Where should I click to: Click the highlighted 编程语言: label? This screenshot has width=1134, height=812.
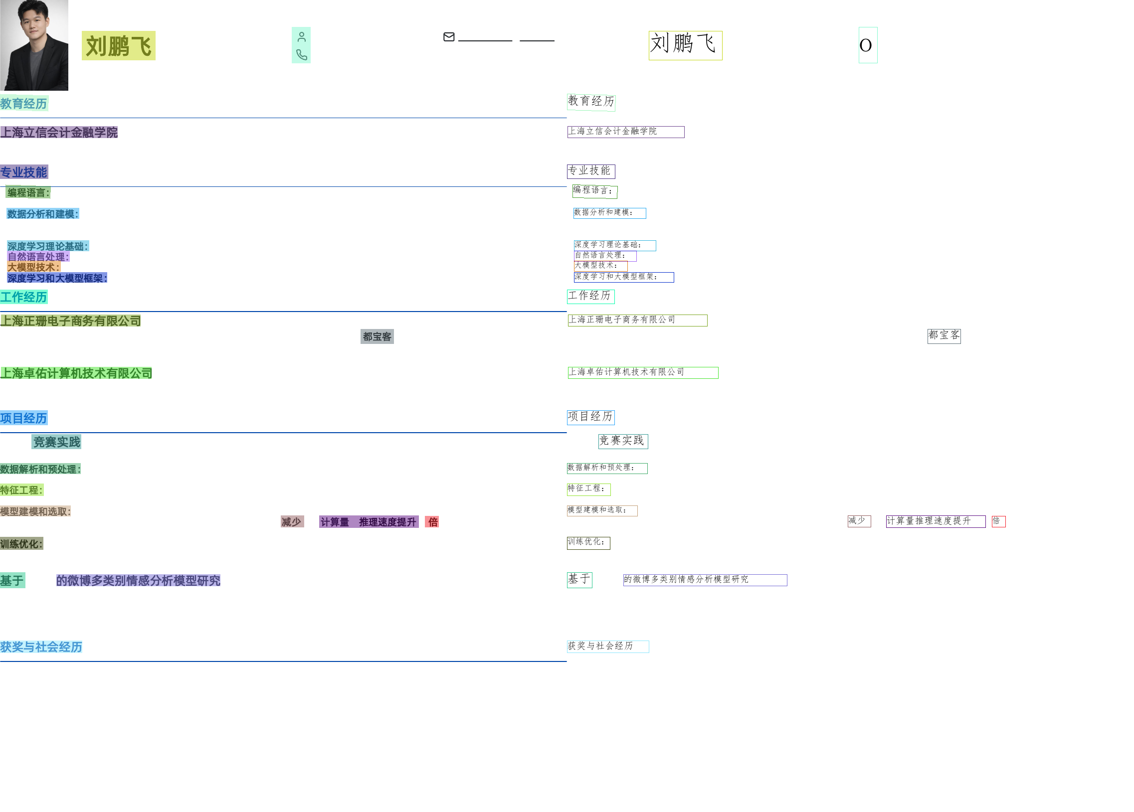(28, 192)
